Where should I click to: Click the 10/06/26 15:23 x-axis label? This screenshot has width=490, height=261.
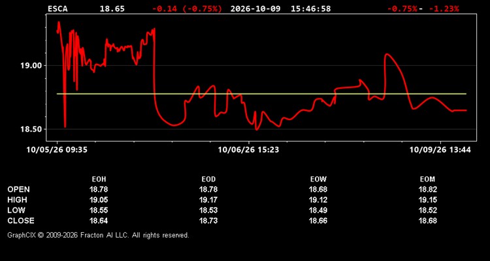(248, 150)
